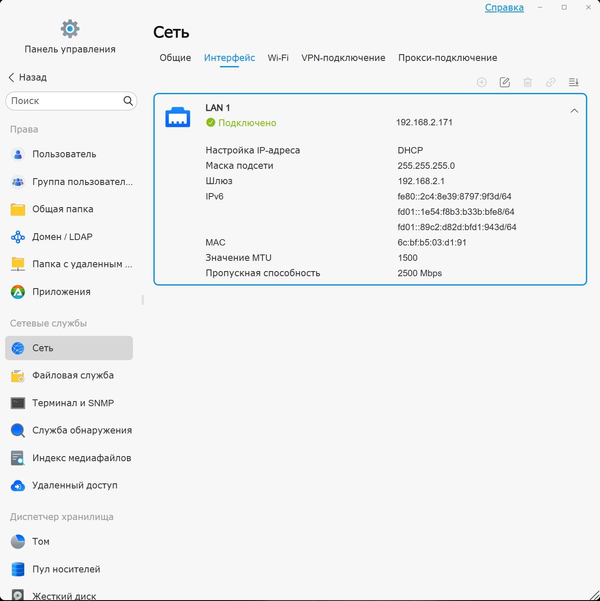
Task: Click the Поиск search input field
Action: coord(64,101)
